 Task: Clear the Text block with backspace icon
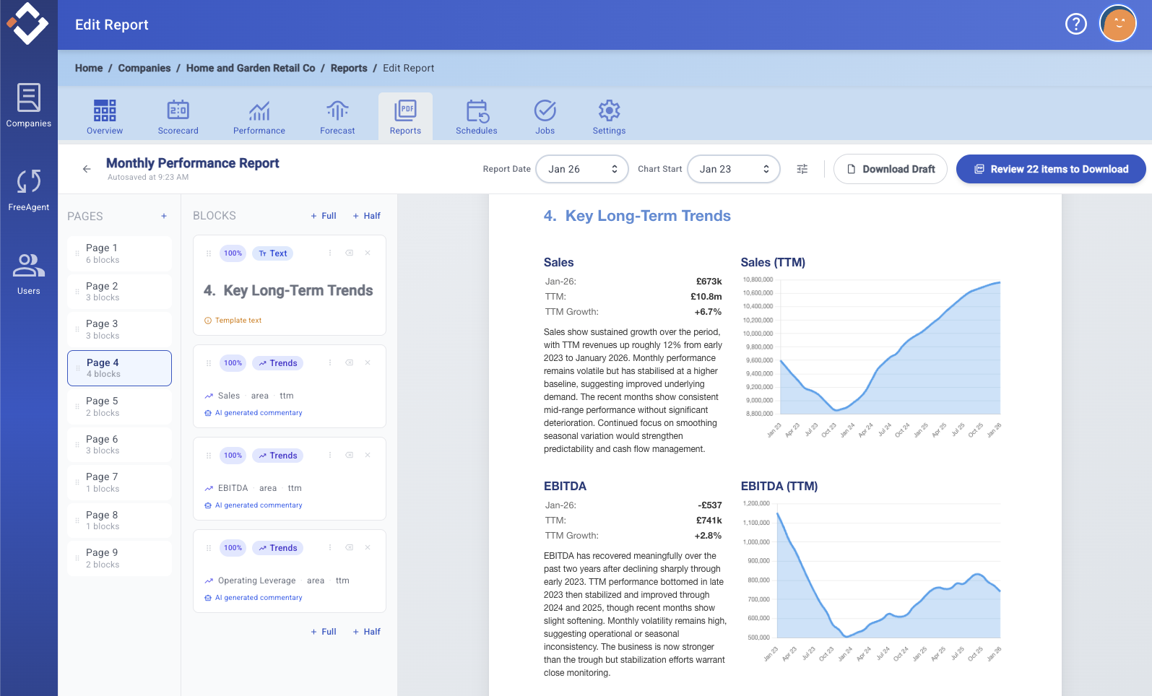tap(349, 253)
